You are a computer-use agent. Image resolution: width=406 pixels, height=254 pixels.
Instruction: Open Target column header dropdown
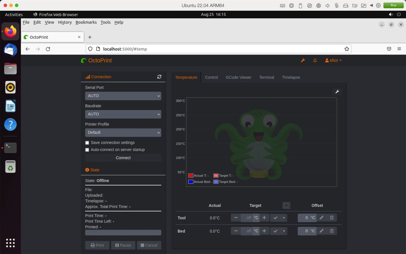(x=286, y=206)
